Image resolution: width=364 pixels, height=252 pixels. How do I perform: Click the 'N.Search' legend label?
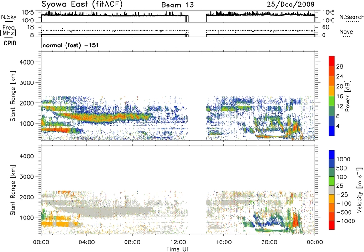click(x=352, y=17)
